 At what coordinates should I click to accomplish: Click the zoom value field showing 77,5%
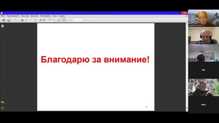click(x=49, y=20)
